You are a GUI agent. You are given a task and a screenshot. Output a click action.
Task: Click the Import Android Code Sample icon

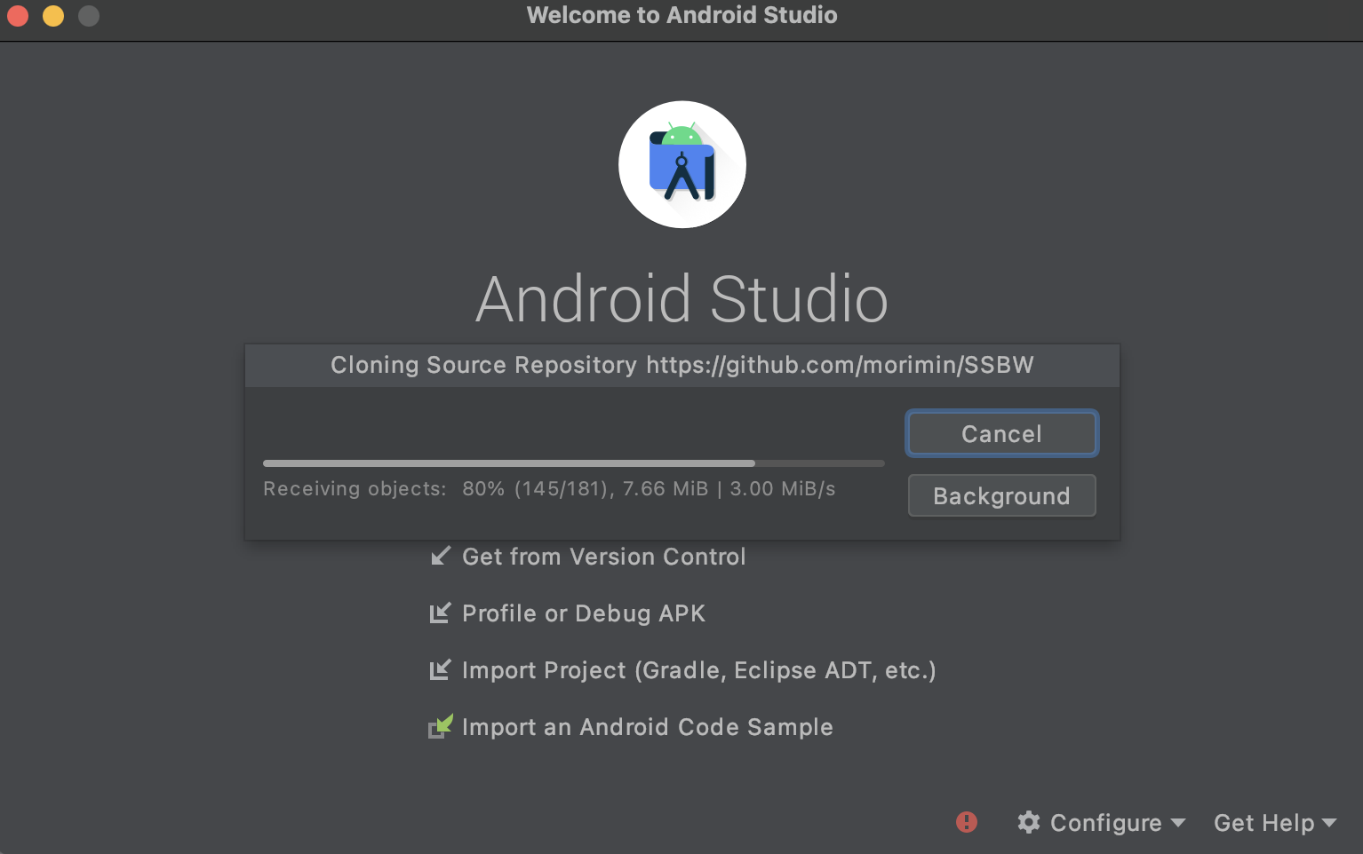pyautogui.click(x=441, y=727)
